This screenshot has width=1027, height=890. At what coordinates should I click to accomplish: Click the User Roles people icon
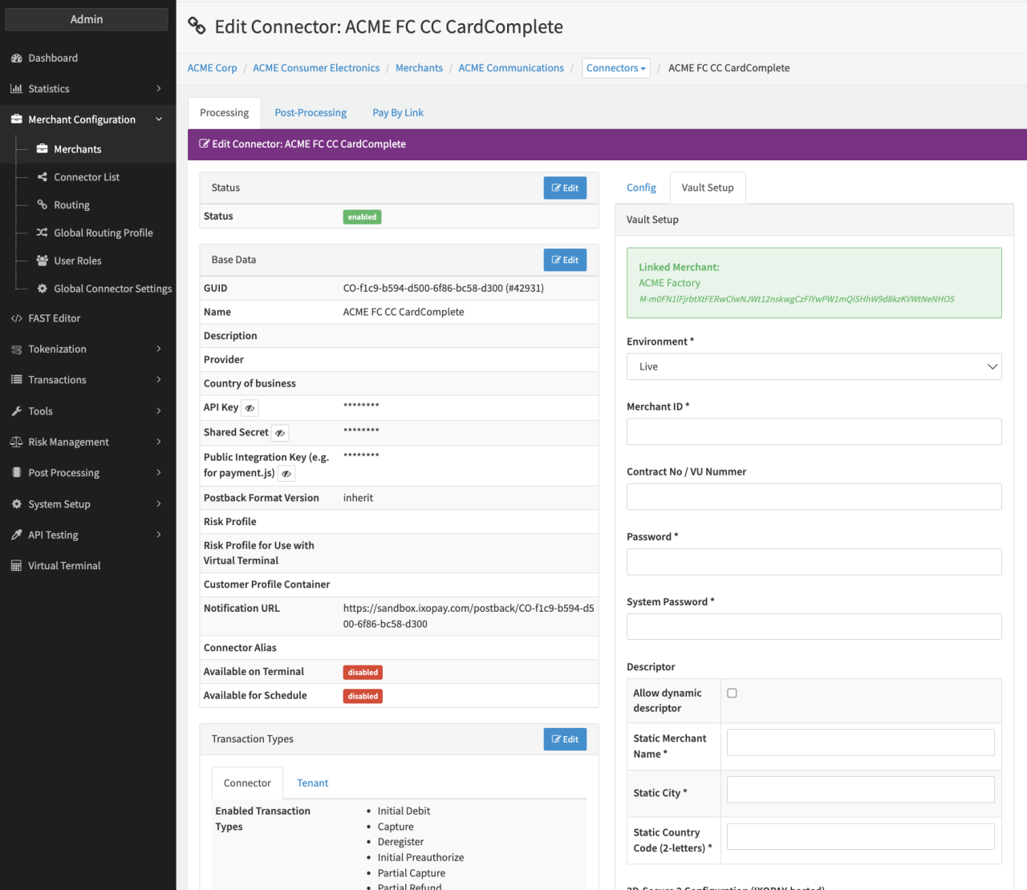tap(43, 261)
